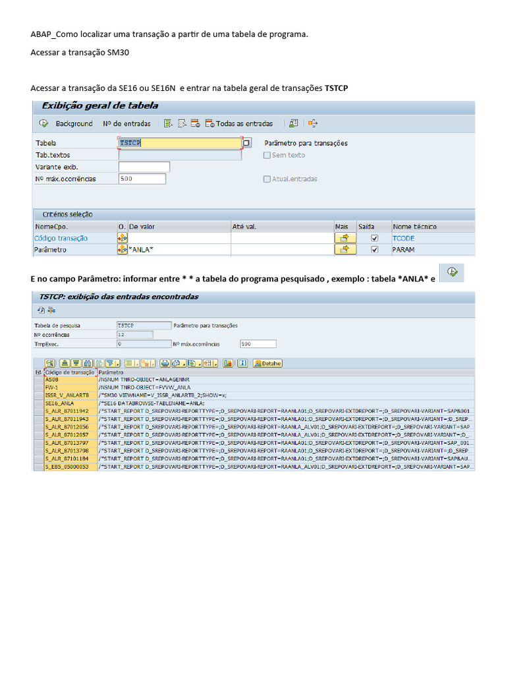
Task: Click the De valor field containing *ANLA*
Action: [179, 249]
